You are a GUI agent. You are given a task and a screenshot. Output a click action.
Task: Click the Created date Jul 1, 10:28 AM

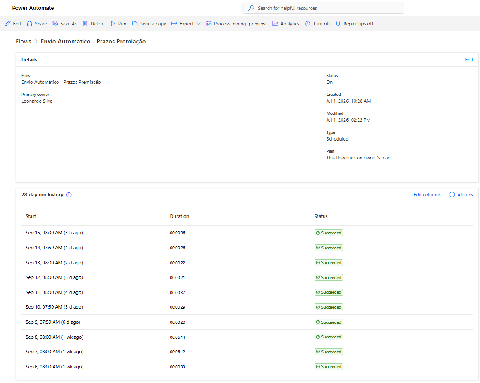[x=349, y=101]
